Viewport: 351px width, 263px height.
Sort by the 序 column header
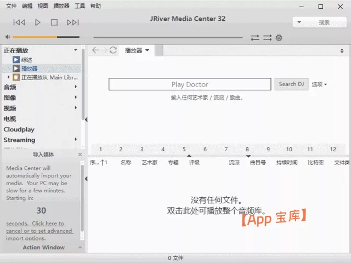(99, 163)
